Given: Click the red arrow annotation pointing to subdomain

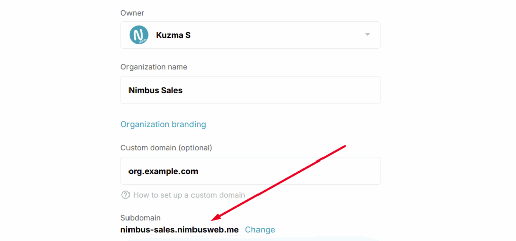Looking at the screenshot, I should pyautogui.click(x=278, y=183).
